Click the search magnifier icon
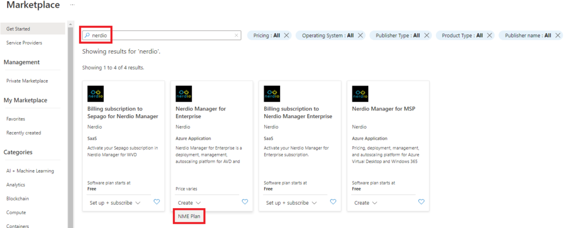 tap(87, 35)
